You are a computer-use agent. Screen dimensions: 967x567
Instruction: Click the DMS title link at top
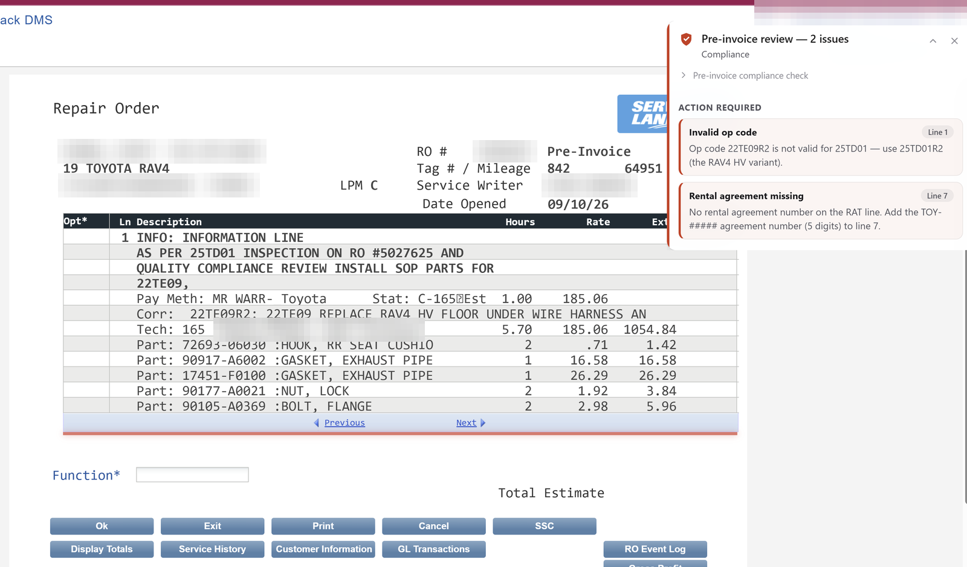(26, 20)
